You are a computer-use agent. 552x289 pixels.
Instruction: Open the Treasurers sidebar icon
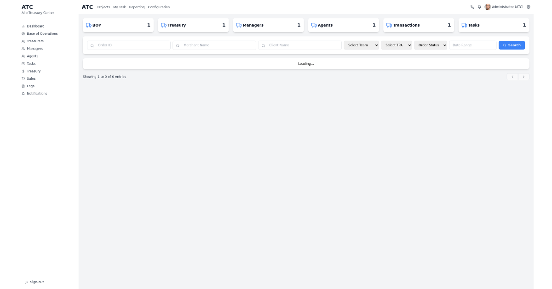coord(23,41)
